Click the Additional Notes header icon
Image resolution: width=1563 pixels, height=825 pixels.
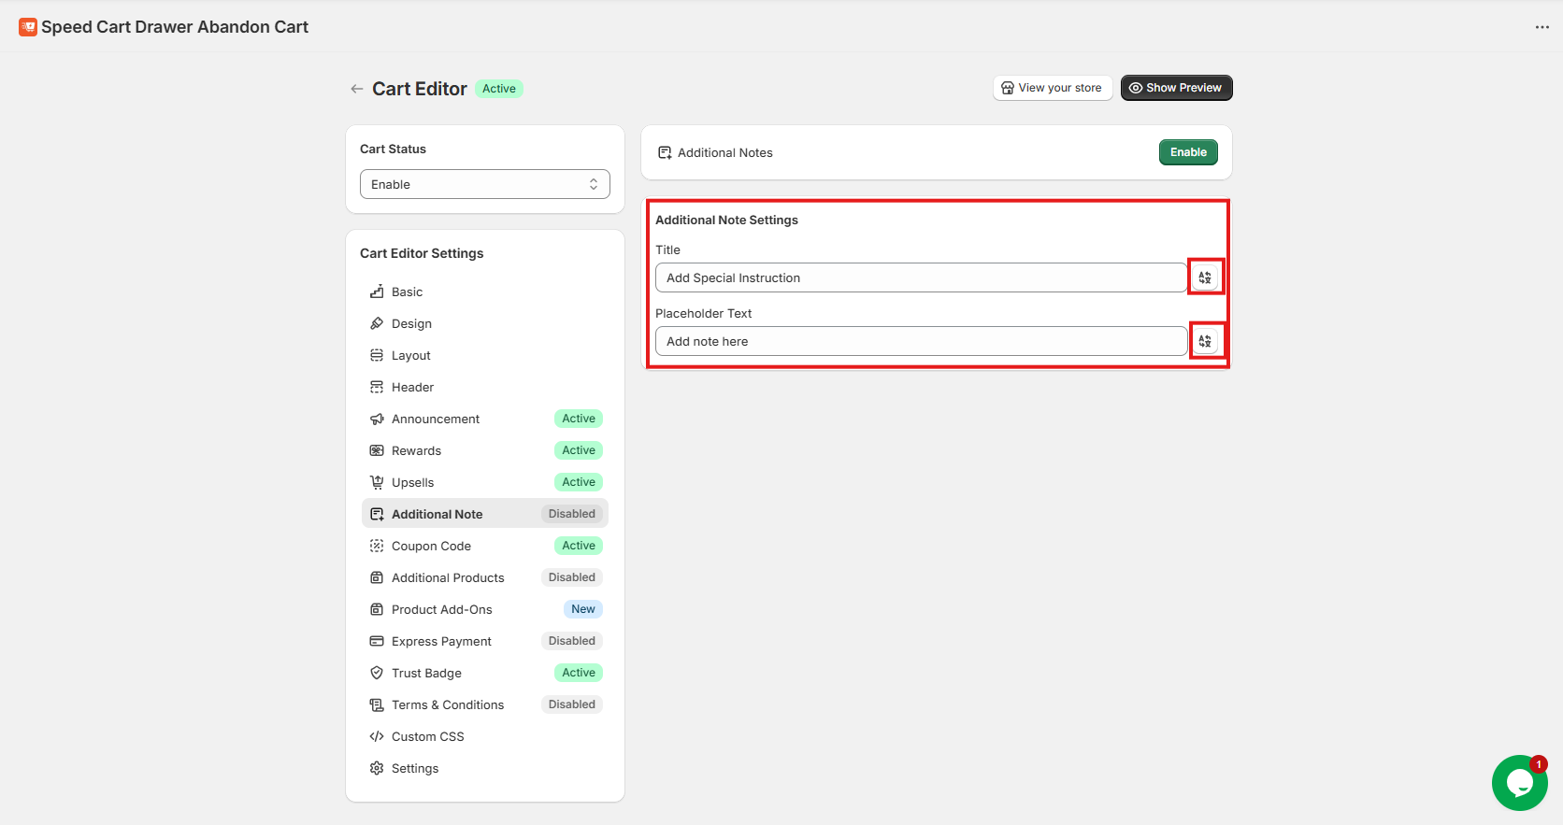pyautogui.click(x=665, y=152)
